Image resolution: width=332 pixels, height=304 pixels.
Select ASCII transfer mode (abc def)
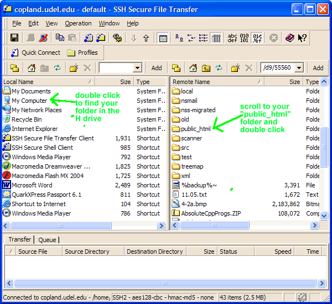coord(232,38)
